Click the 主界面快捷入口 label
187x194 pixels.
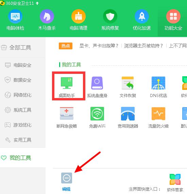(144, 189)
